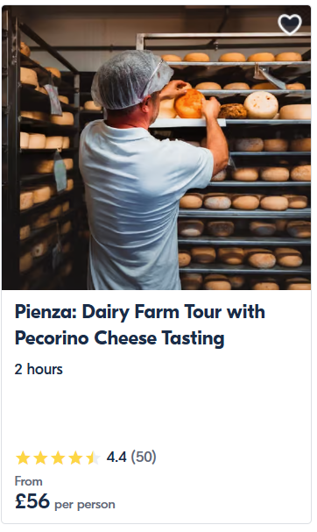
Task: Click the fourth yellow rating star
Action: tap(75, 458)
